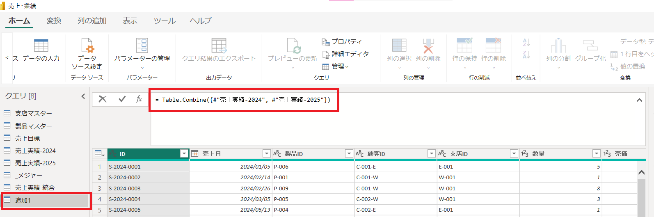Select date cell 2024/02/14

pyautogui.click(x=231, y=177)
